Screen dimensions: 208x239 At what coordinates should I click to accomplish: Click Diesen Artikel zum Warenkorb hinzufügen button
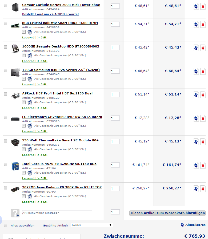167,213
